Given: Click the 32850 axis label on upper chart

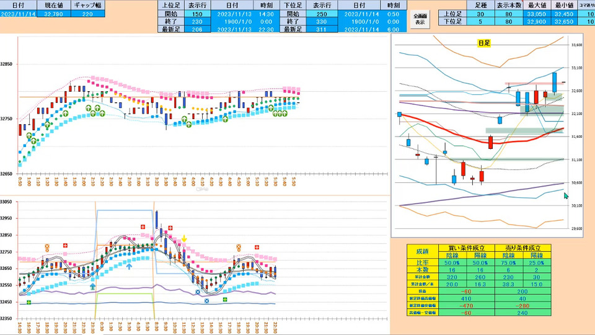Looking at the screenshot, I should (x=6, y=64).
